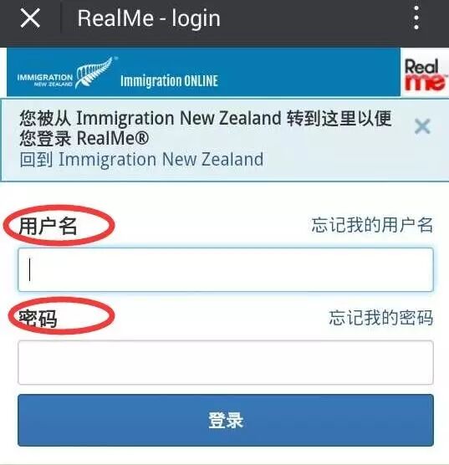Select the Immigration ONLINE header text
Image resolution: width=449 pixels, height=465 pixels.
170,81
